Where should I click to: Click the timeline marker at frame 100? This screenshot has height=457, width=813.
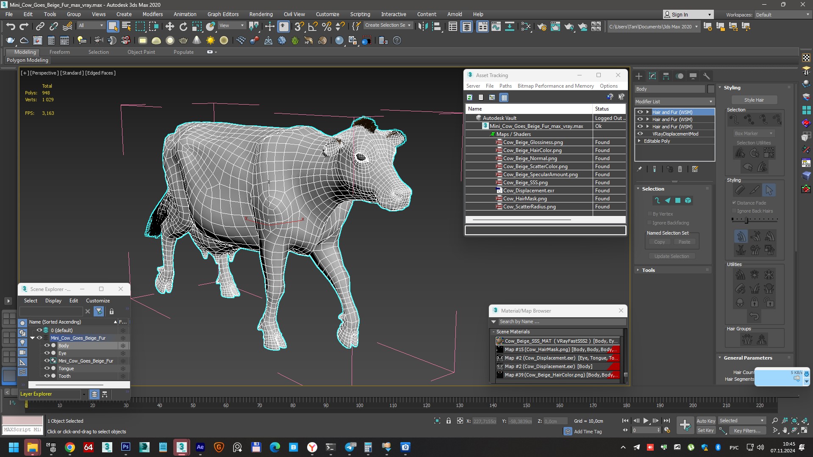pos(359,405)
